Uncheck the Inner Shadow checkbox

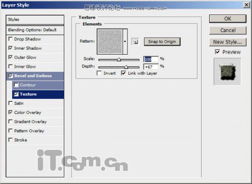11,48
